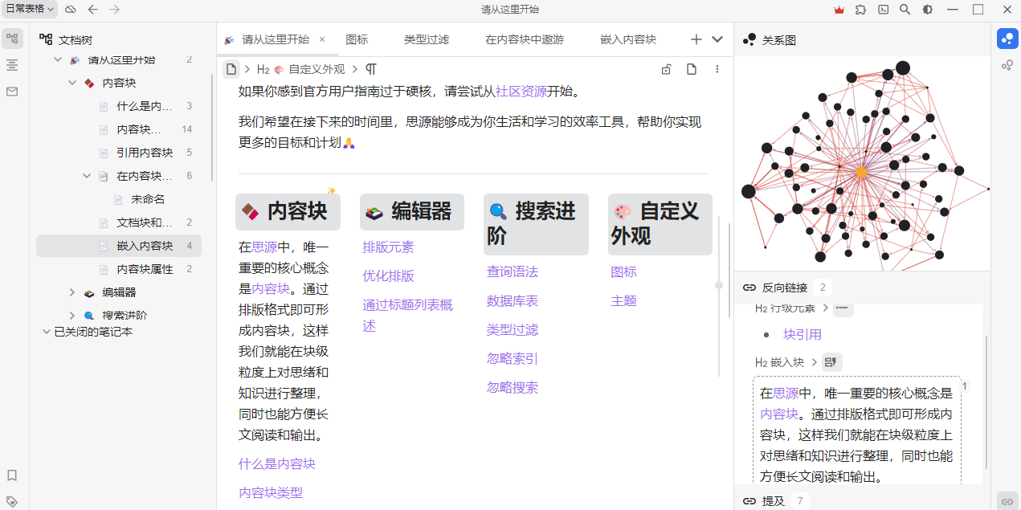Open the 数据库表 link
This screenshot has width=1021, height=510.
point(513,301)
